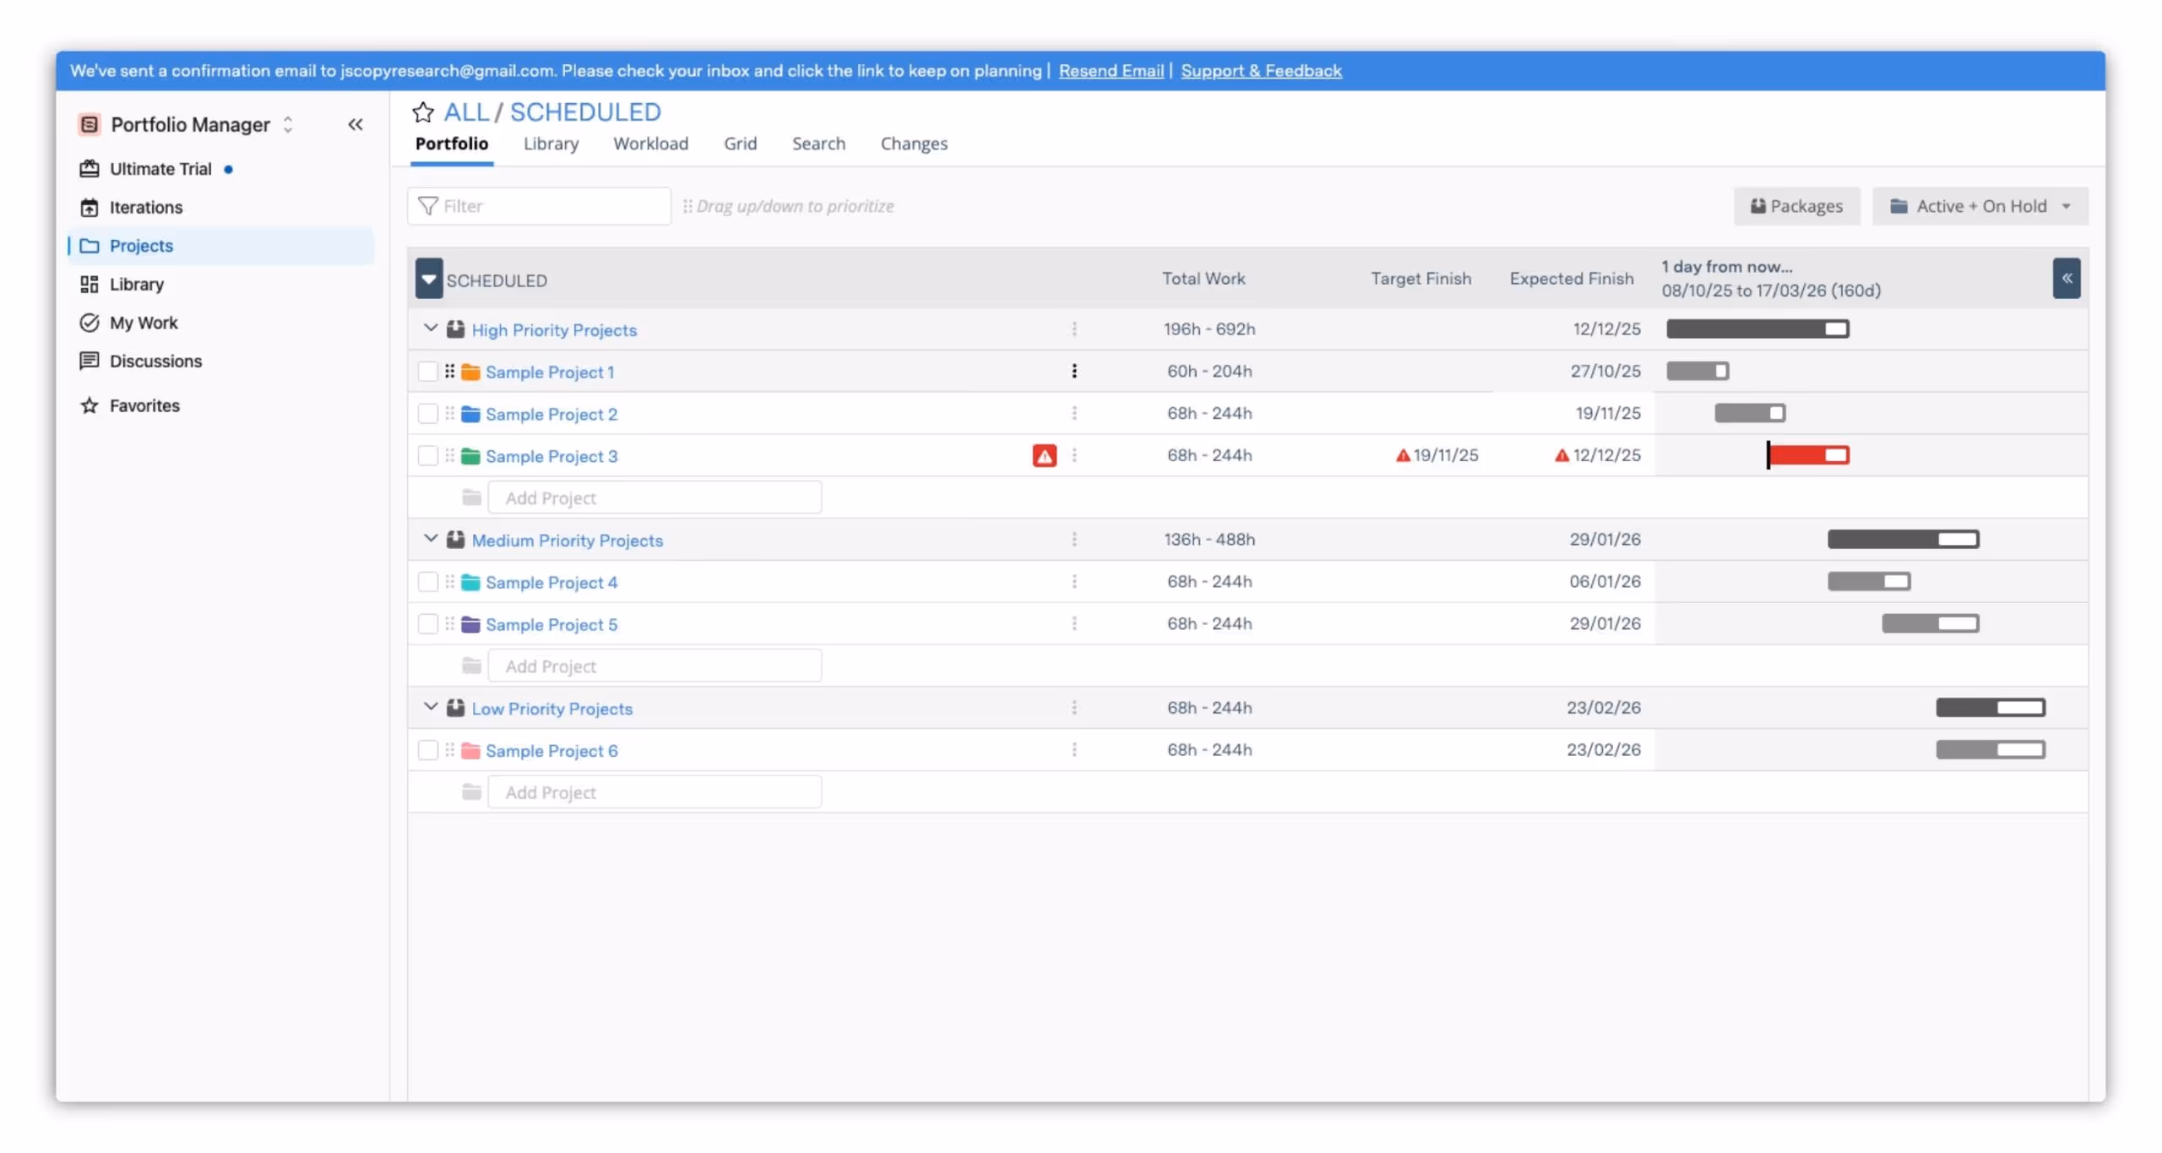Image resolution: width=2162 pixels, height=1153 pixels.
Task: Collapse the schedule panel with the double-arrow button
Action: [x=2066, y=279]
